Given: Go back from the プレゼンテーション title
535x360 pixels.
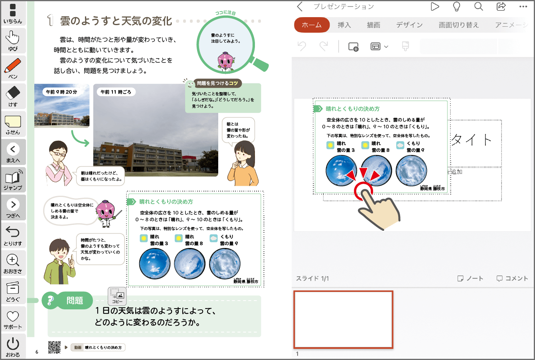Looking at the screenshot, I should (300, 6).
